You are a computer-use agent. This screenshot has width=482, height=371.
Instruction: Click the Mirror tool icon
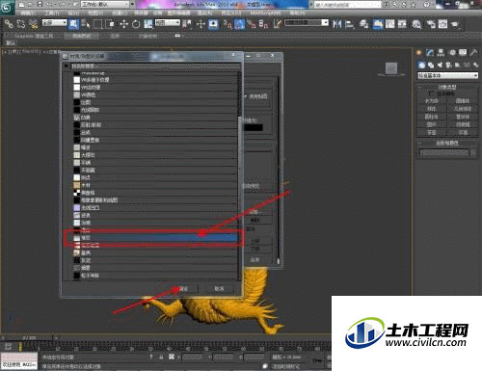pyautogui.click(x=336, y=24)
